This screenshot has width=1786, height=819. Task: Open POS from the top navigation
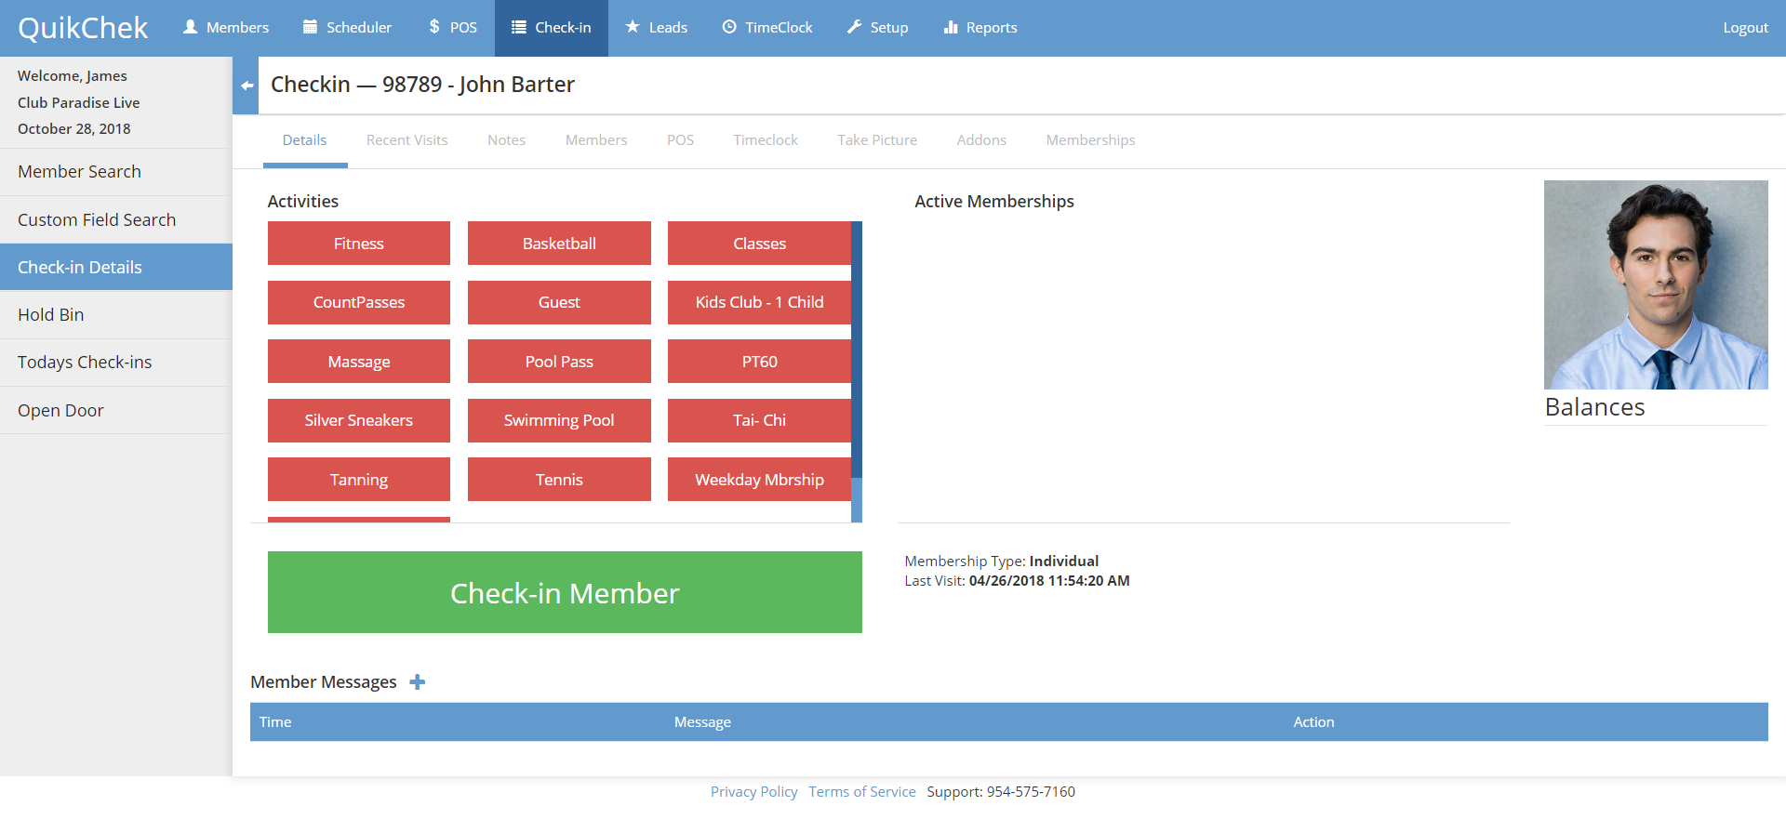[453, 28]
